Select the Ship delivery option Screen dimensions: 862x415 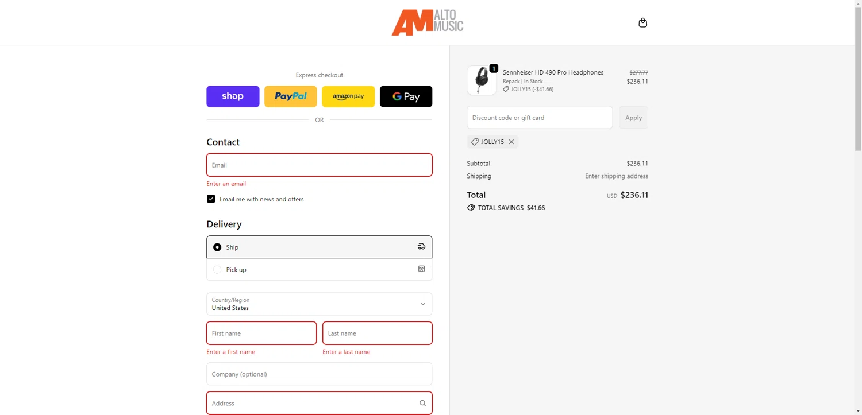[319, 247]
